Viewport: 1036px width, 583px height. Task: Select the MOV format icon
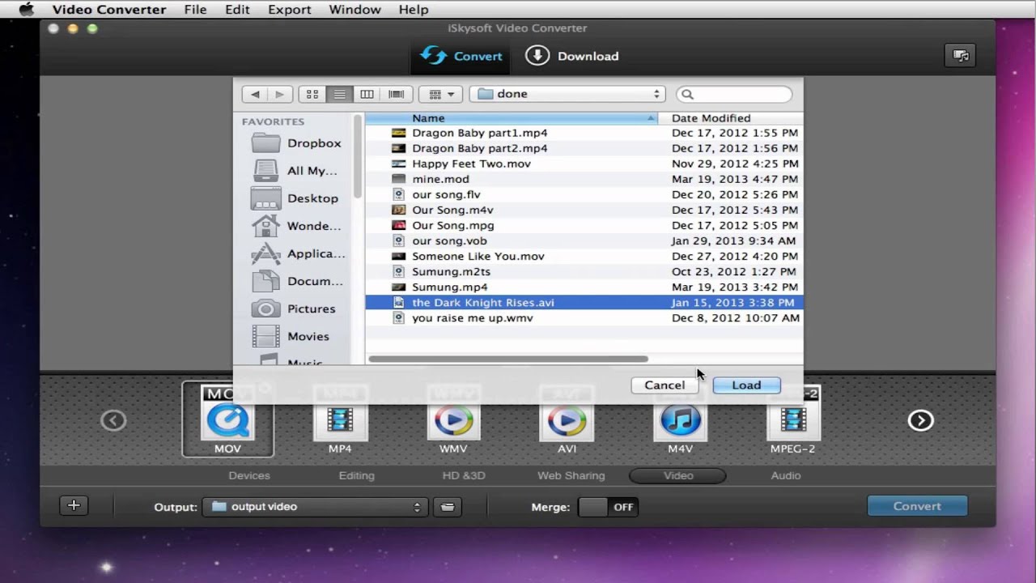coord(227,419)
